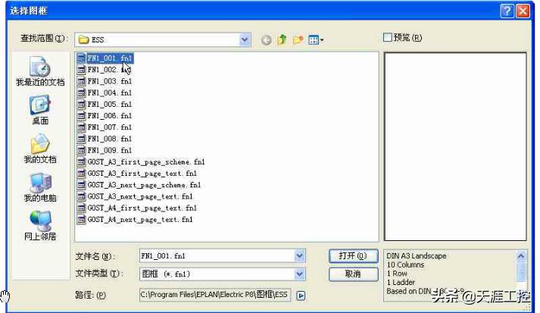Select file FN1_007.fn1

(105, 127)
